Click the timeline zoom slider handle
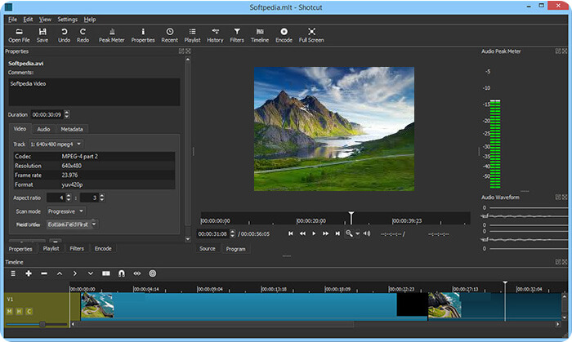This screenshot has width=572, height=342. [x=42, y=324]
